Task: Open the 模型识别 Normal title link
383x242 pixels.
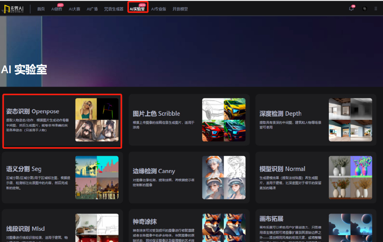Action: [282, 169]
